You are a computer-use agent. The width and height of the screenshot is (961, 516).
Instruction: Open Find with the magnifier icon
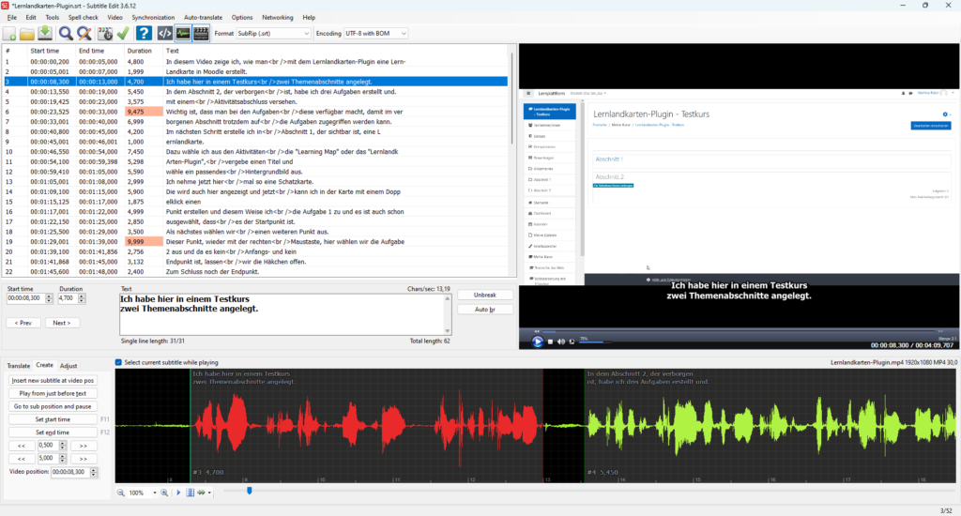tap(66, 34)
